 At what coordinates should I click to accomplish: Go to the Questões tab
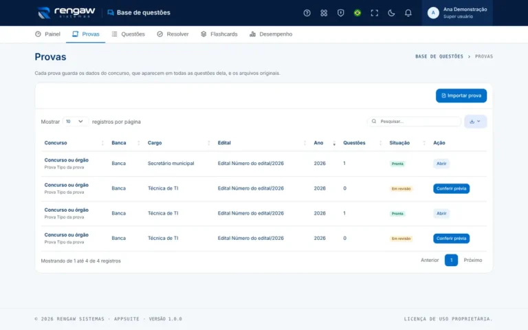tap(128, 34)
